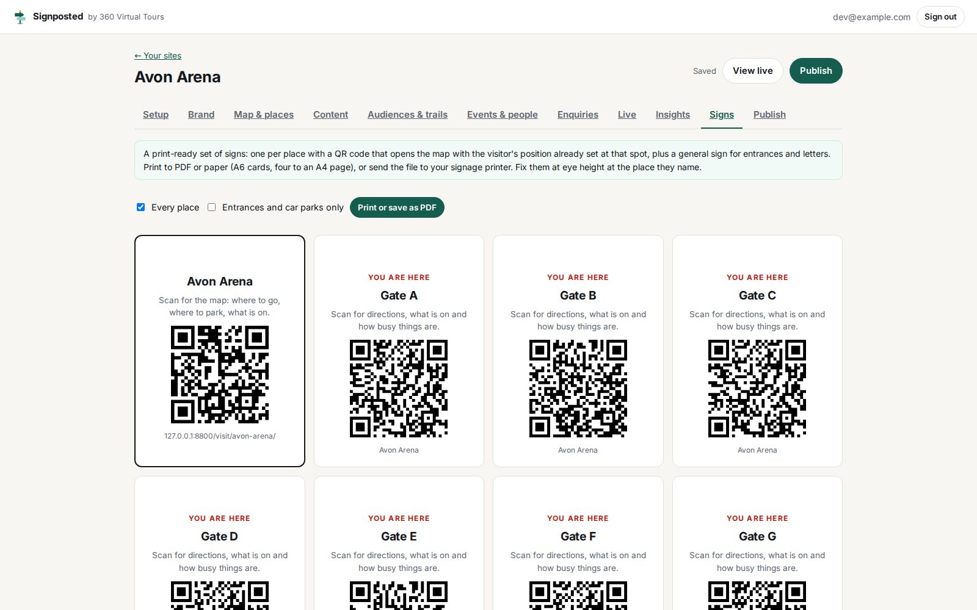This screenshot has height=610, width=977.
Task: Click the Gate D sign title
Action: tap(220, 537)
